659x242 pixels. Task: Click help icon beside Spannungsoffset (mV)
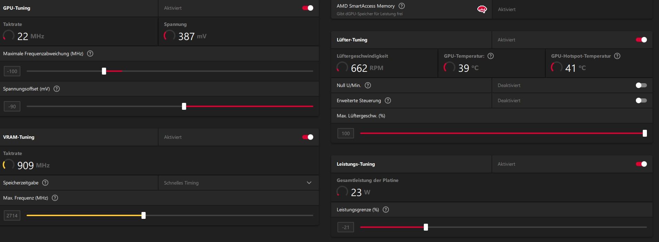[x=57, y=89]
